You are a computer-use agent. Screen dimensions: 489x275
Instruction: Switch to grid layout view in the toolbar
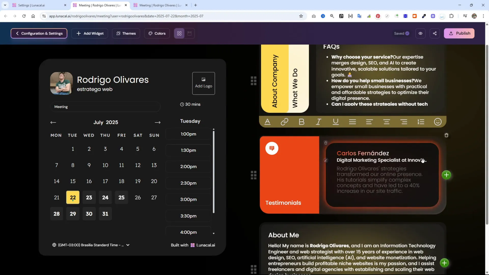point(179,33)
